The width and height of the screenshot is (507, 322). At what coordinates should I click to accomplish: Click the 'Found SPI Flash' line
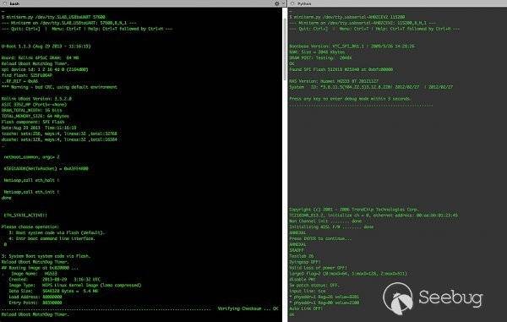(341, 69)
